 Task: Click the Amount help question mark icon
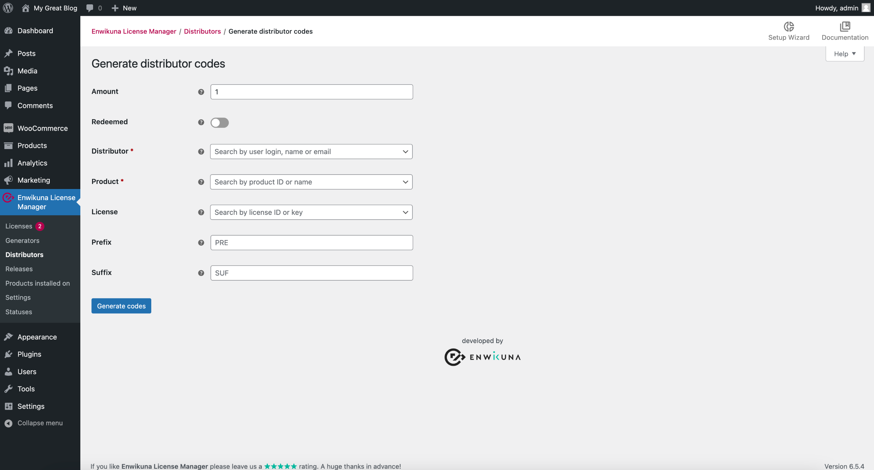click(x=201, y=92)
